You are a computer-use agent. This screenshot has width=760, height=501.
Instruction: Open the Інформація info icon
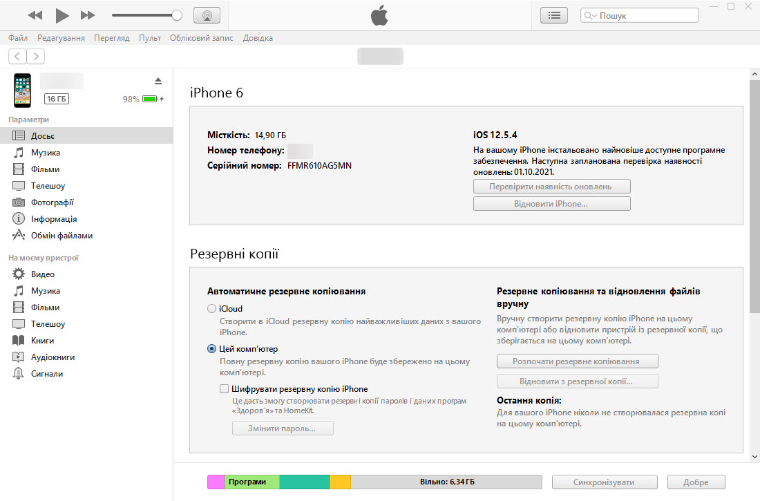coord(19,219)
